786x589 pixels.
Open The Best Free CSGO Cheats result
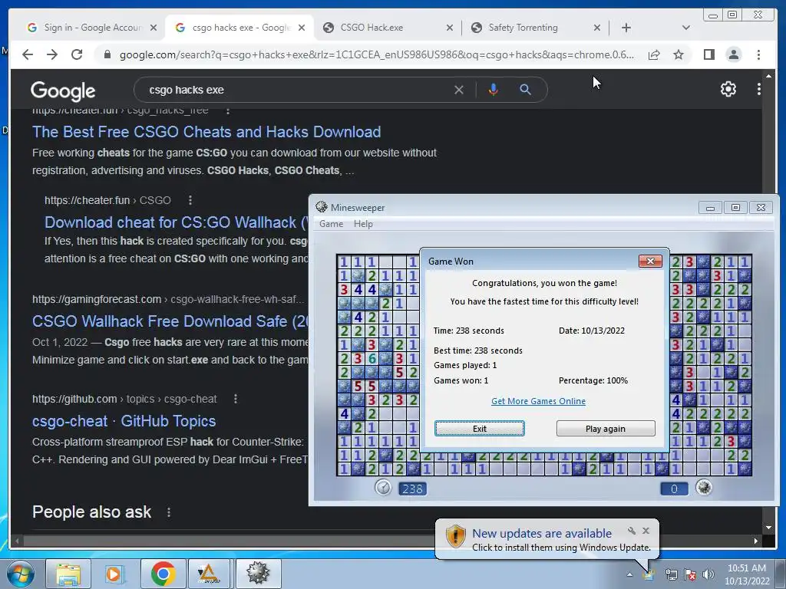click(x=206, y=132)
